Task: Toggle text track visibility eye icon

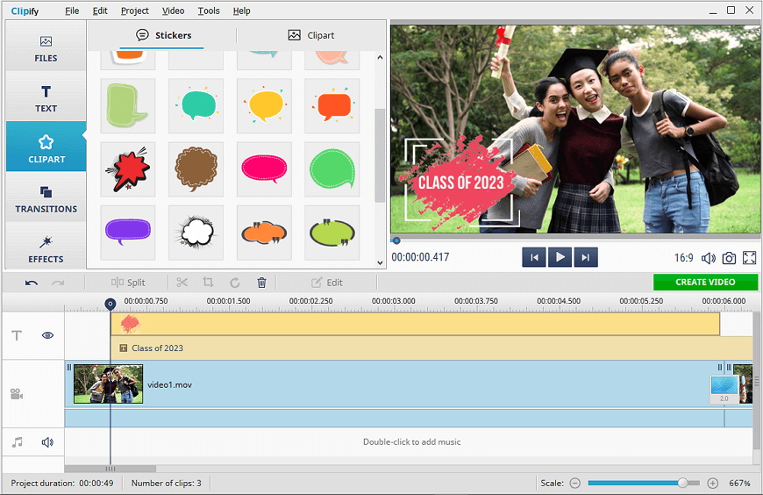Action: coord(47,335)
